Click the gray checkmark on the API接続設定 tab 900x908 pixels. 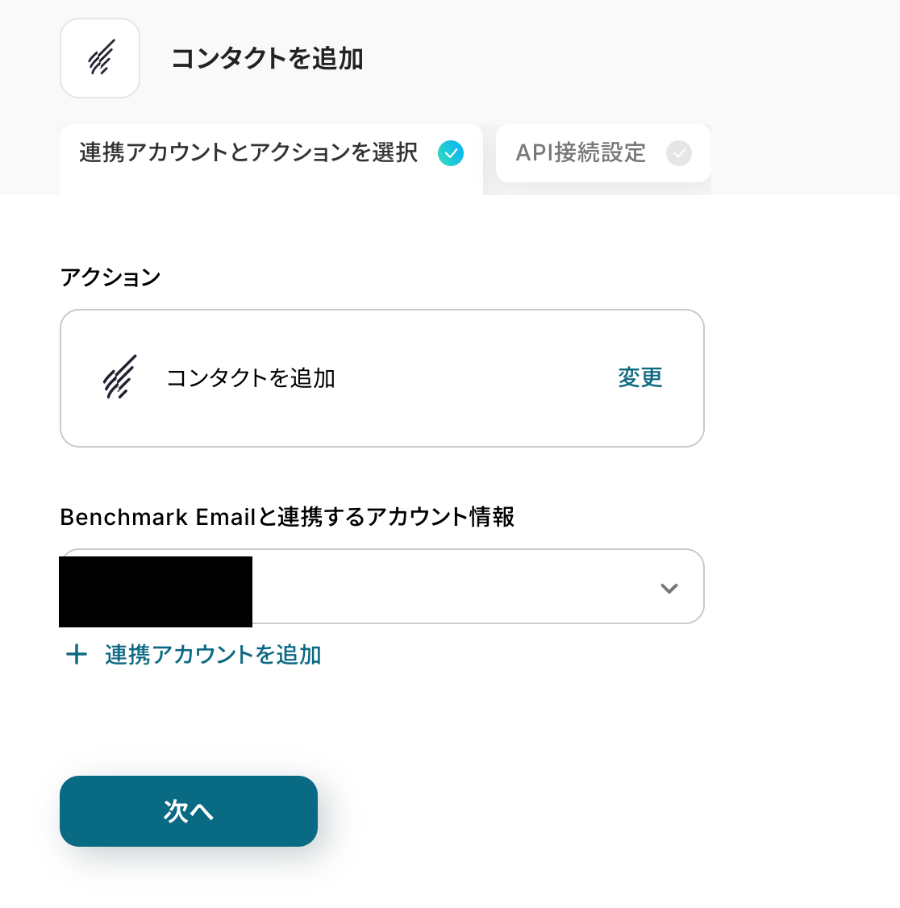[x=679, y=153]
